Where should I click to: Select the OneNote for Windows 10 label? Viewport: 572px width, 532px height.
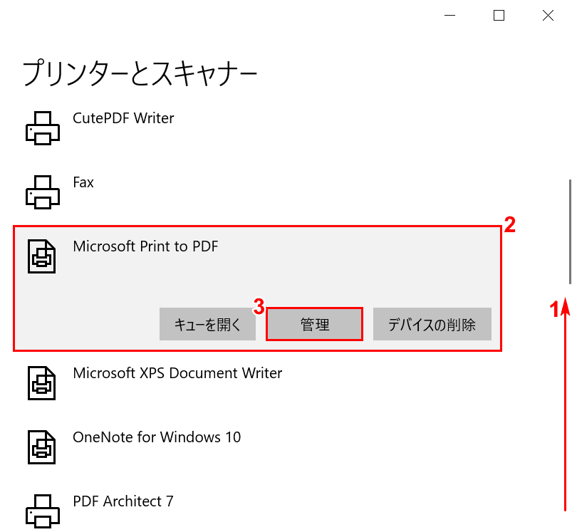point(157,437)
